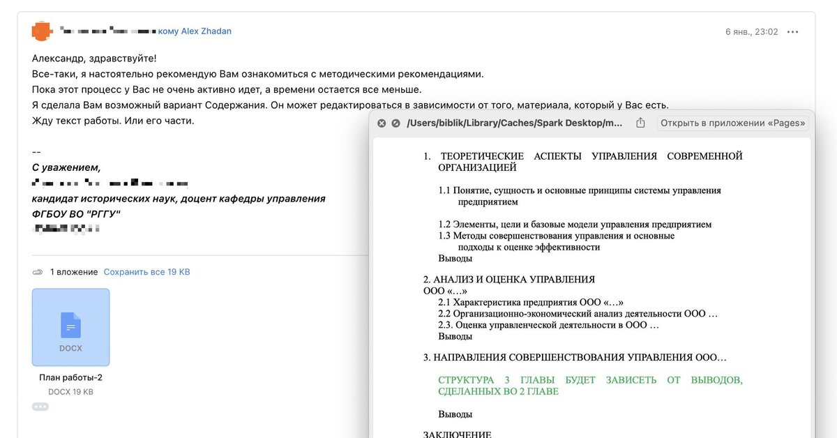Click the greeting "Александр, здравствуйте!"
Viewport: 837px width, 438px height.
pos(94,58)
